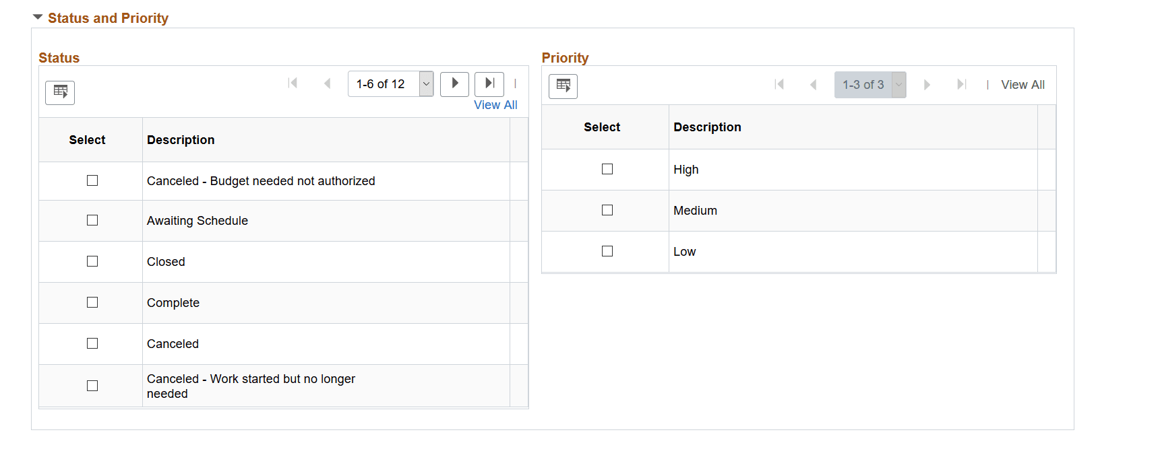Click Priority grid Select column header
The width and height of the screenshot is (1158, 451).
click(602, 127)
